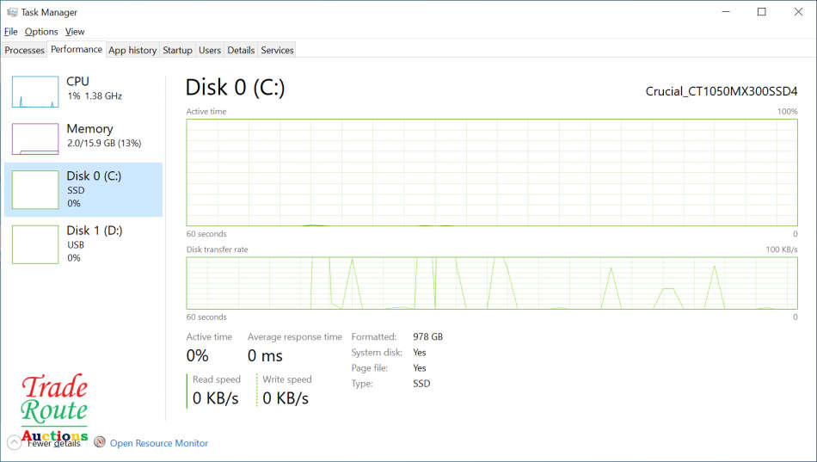Switch to the Users tab
This screenshot has width=817, height=462.
(210, 50)
